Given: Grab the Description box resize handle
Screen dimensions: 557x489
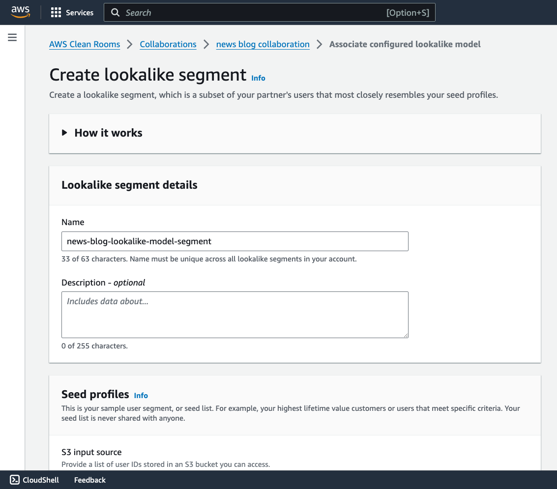Looking at the screenshot, I should [x=405, y=335].
